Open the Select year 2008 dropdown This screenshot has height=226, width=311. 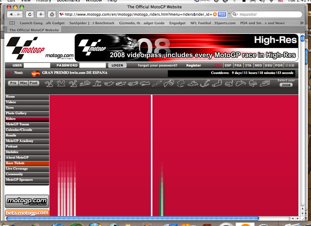coord(286,85)
